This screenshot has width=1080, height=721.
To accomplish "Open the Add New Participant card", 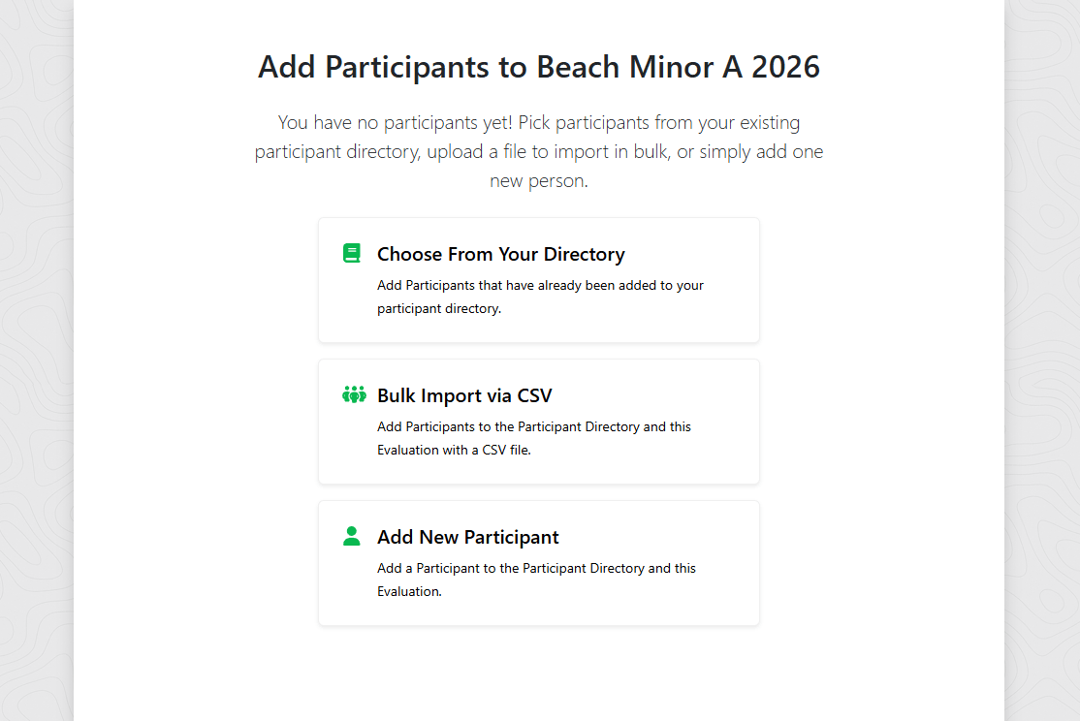I will pyautogui.click(x=539, y=563).
